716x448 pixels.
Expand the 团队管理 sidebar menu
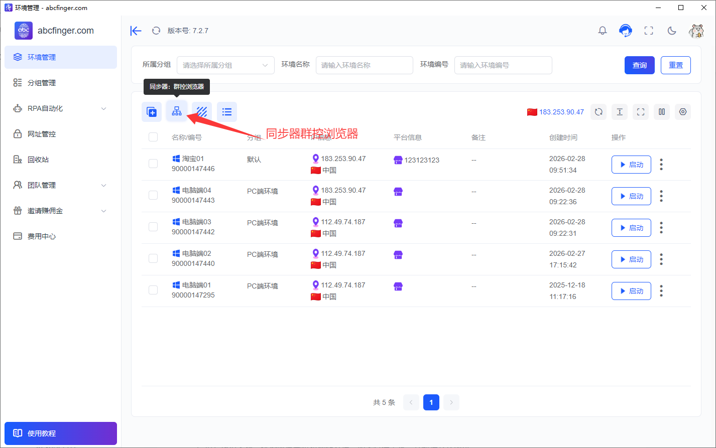61,185
